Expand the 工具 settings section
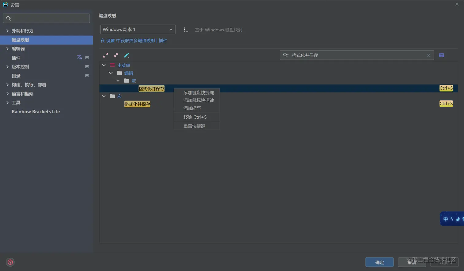Viewport: 464px width, 271px height. (x=7, y=103)
